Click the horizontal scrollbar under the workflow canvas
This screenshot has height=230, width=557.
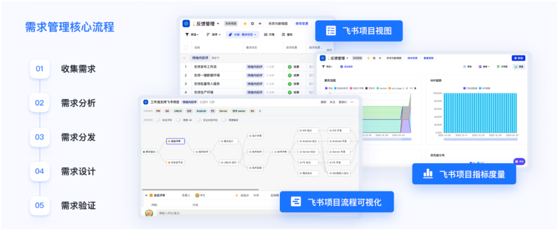[201, 190]
